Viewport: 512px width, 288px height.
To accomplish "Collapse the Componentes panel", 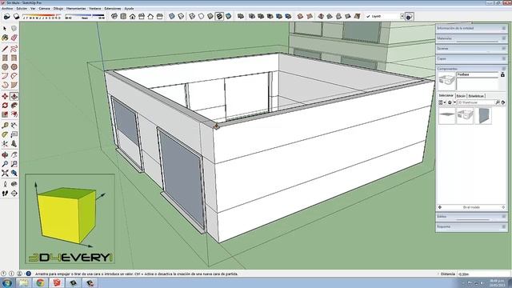I will point(471,69).
